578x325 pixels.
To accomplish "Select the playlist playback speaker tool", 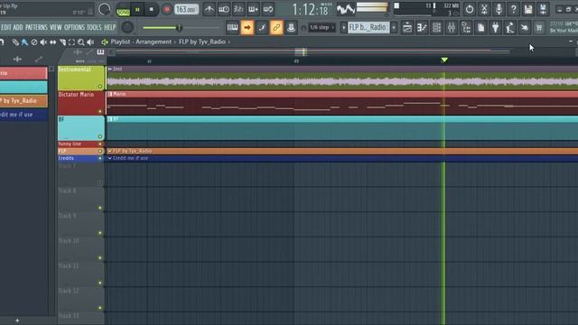I will [x=90, y=42].
